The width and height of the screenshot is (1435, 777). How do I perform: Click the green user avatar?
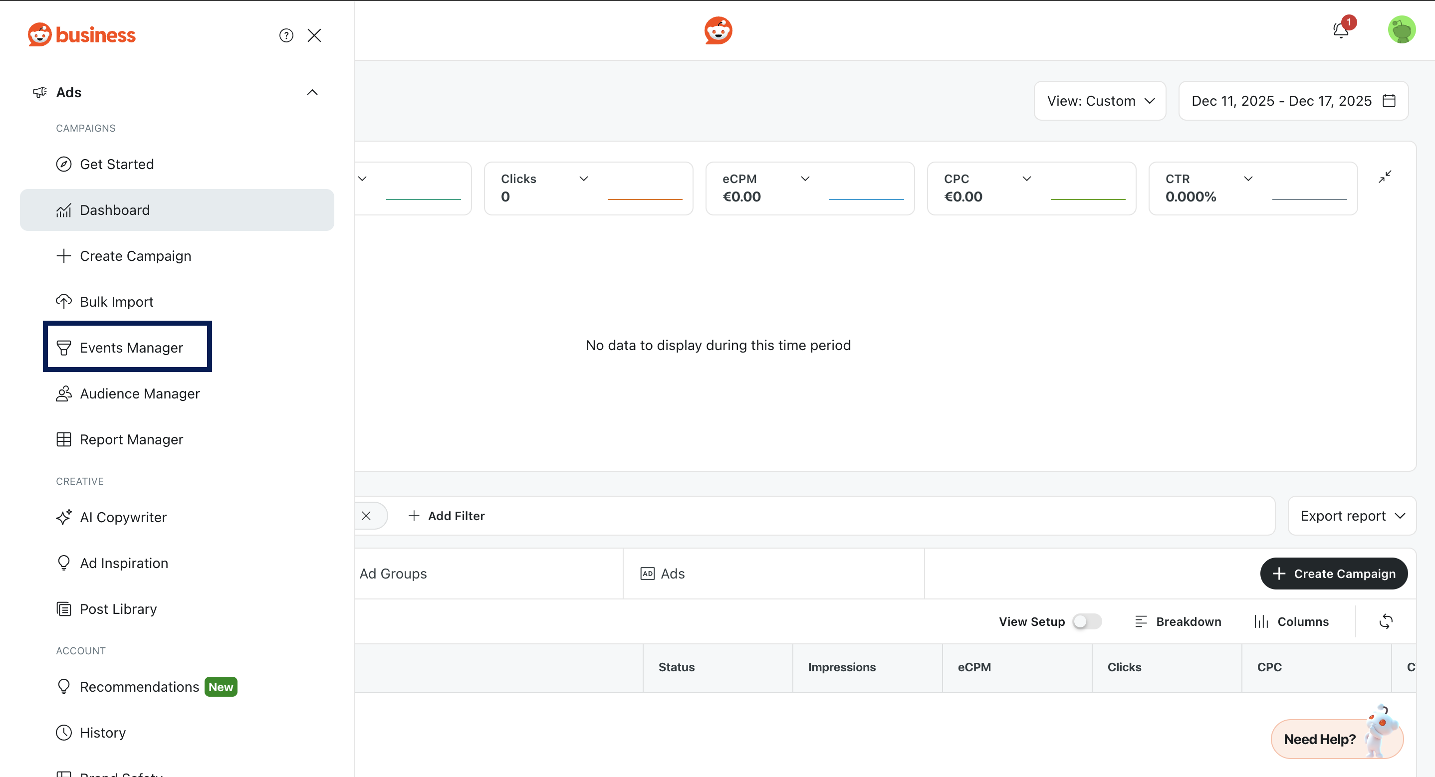click(x=1401, y=30)
